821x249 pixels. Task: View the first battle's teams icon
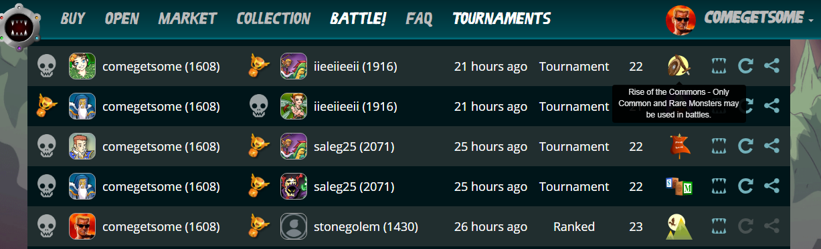pos(719,66)
